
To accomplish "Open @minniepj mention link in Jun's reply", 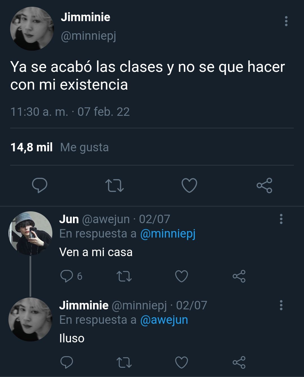I will click(168, 234).
